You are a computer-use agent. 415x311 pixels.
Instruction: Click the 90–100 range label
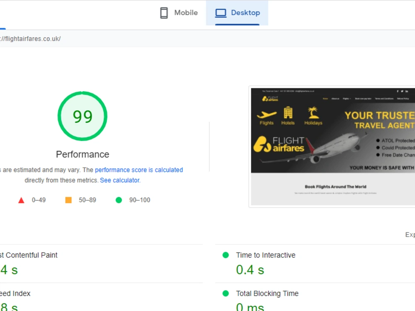click(139, 200)
